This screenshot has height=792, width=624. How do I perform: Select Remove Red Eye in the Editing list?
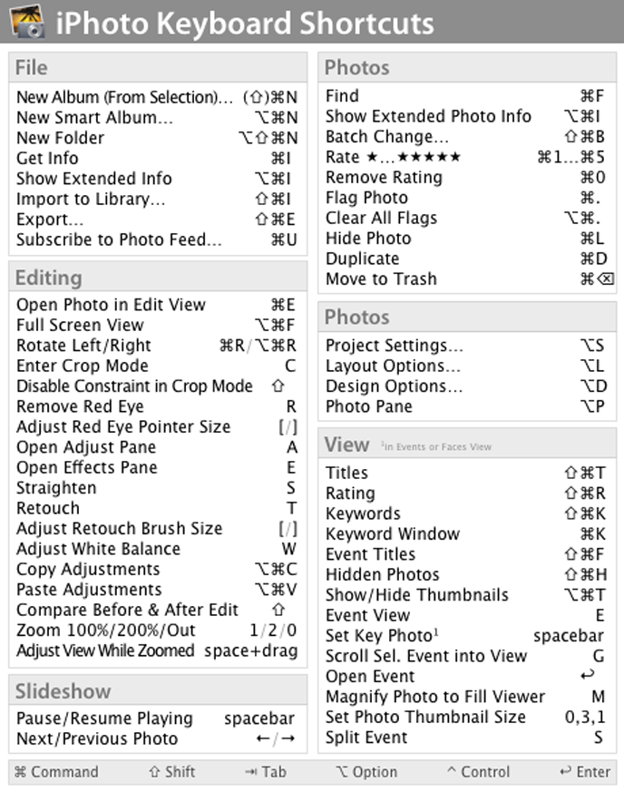click(x=80, y=406)
